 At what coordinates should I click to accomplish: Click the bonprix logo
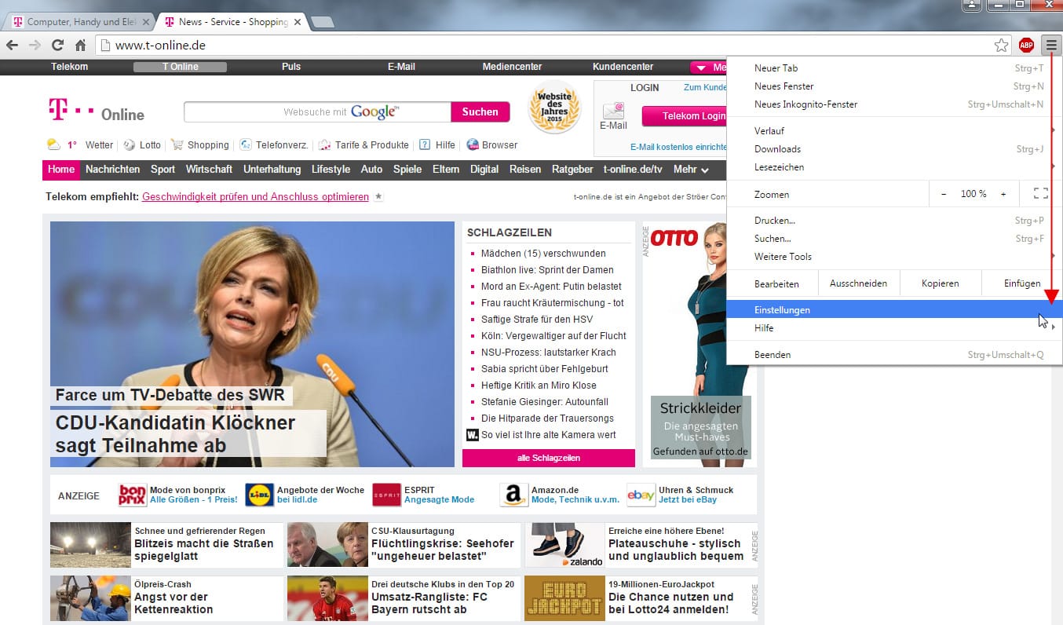[133, 495]
